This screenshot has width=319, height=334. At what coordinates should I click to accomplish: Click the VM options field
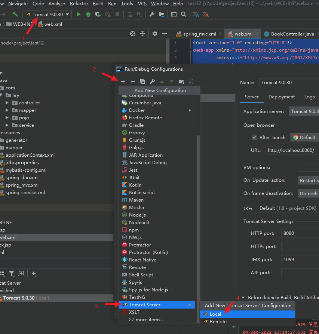pyautogui.click(x=308, y=168)
